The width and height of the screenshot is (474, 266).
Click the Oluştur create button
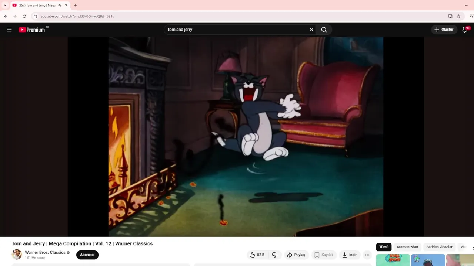(444, 30)
